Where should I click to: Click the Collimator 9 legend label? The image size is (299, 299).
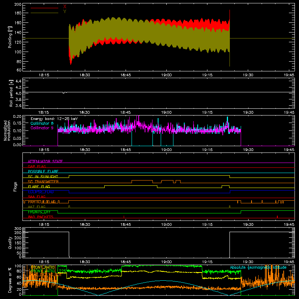tap(42, 128)
